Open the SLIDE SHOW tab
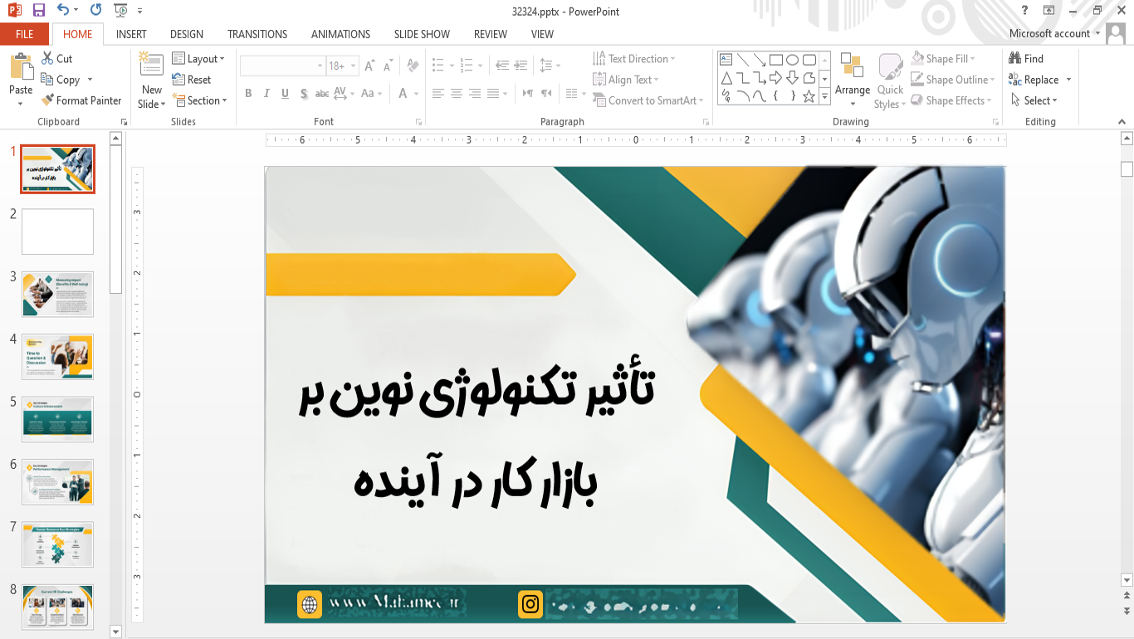 422,34
